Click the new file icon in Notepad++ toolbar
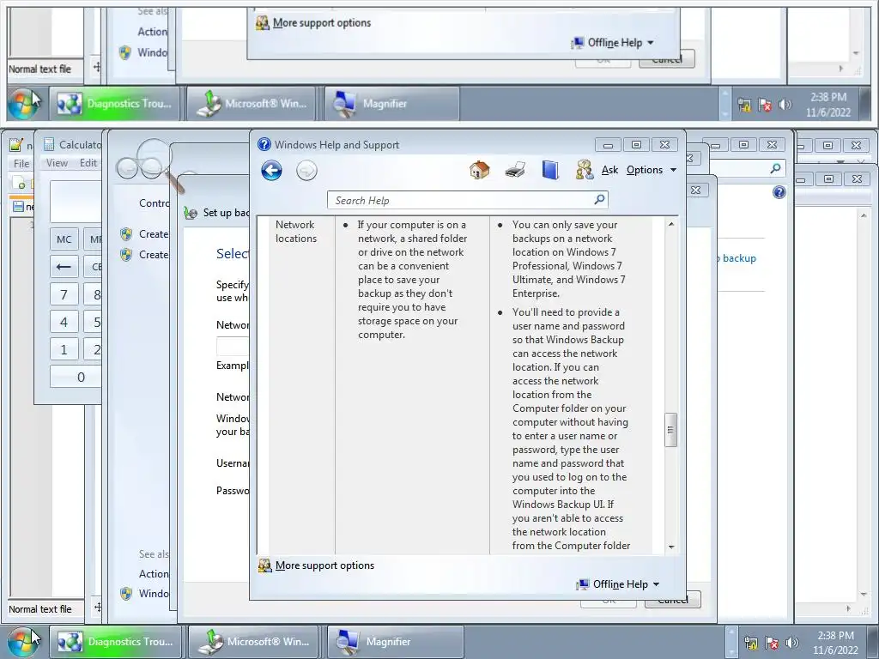879x659 pixels. pos(19,183)
